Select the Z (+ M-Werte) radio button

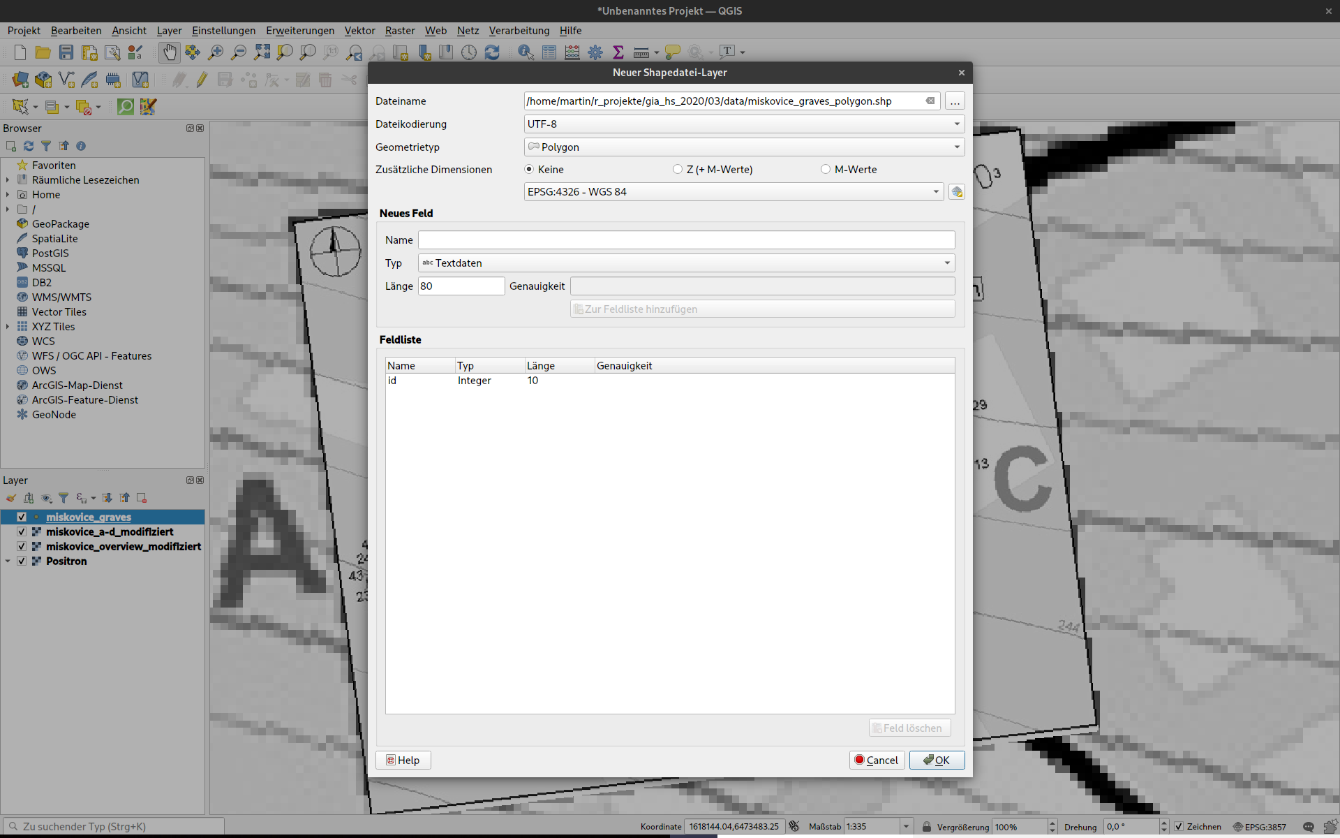[678, 170]
